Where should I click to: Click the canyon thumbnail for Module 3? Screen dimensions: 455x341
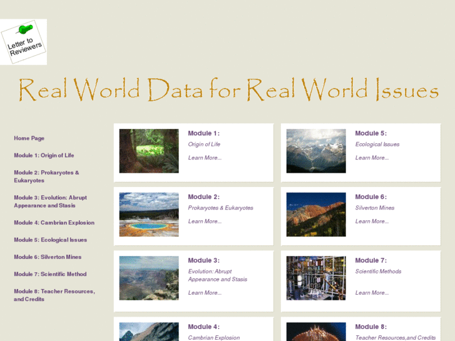click(149, 278)
